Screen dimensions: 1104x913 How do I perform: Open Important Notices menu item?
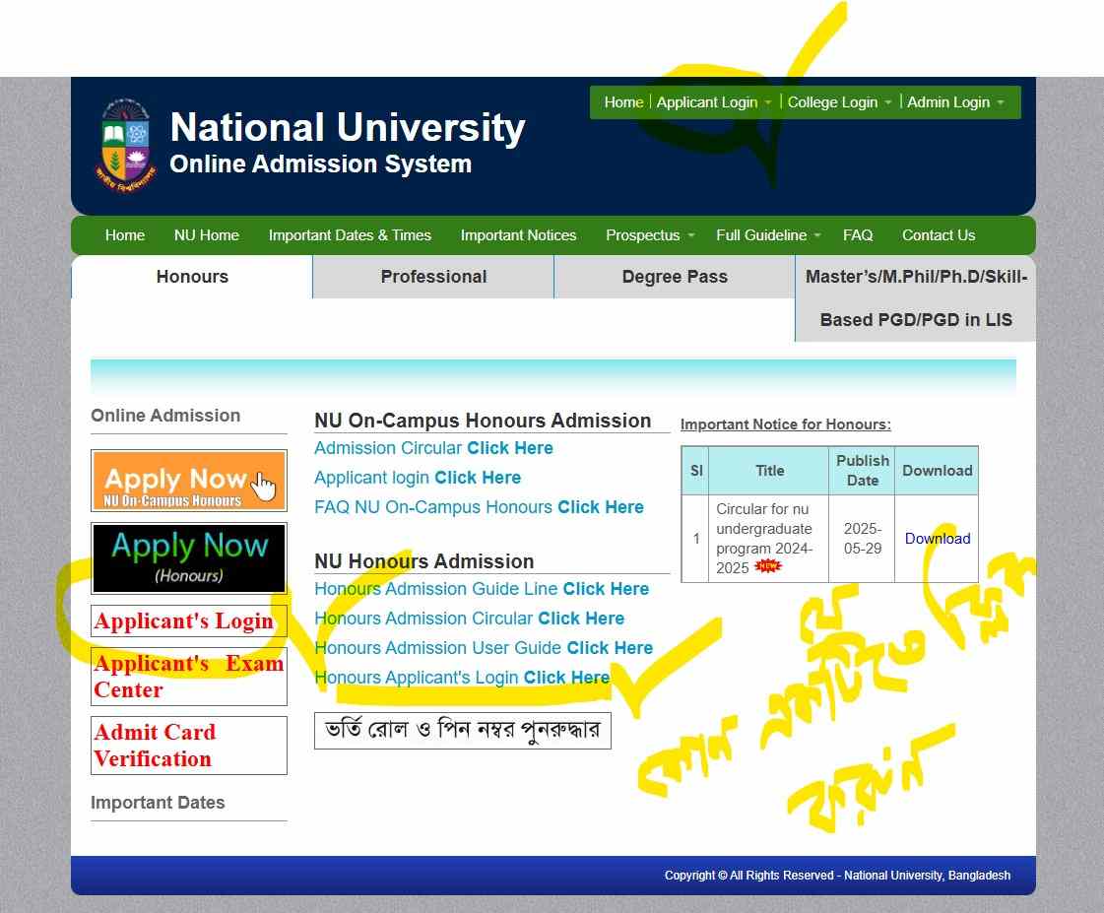pos(518,235)
